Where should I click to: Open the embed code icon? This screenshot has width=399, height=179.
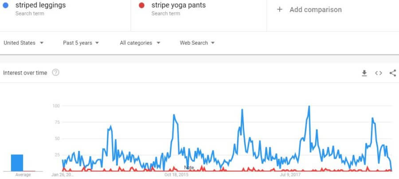pos(379,73)
